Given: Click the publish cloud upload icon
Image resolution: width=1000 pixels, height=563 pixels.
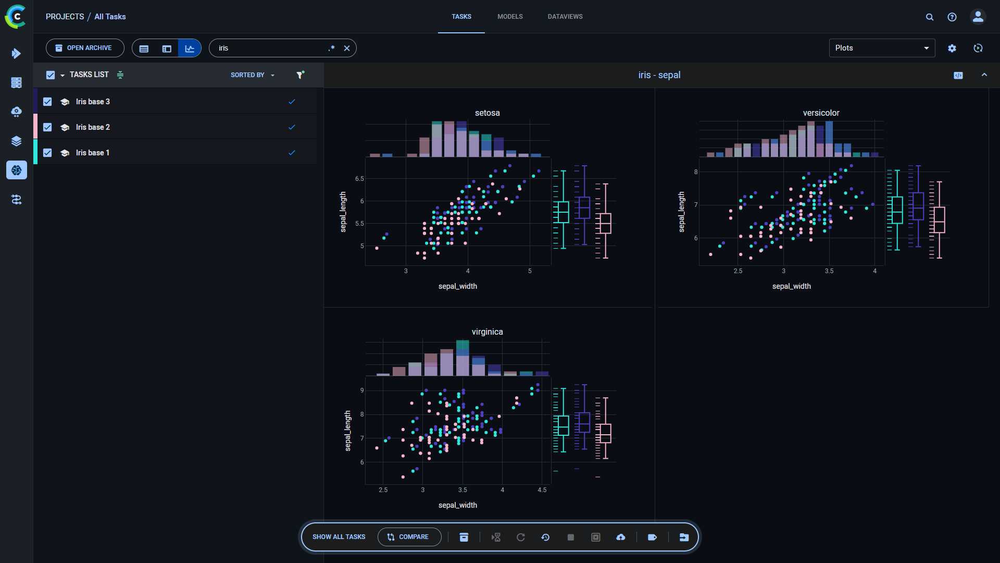Looking at the screenshot, I should pyautogui.click(x=621, y=537).
